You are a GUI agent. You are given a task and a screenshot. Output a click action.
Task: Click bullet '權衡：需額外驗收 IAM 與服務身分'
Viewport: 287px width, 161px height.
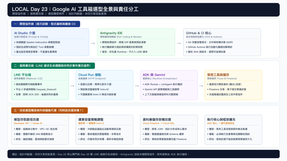(34, 134)
